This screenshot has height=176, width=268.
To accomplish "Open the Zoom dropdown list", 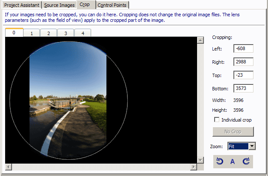I will (252, 146).
